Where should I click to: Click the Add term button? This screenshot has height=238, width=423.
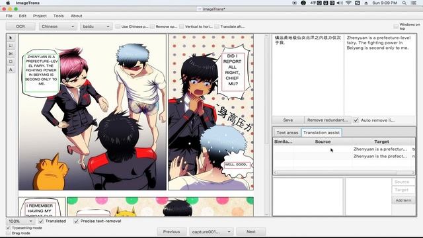[x=403, y=200]
